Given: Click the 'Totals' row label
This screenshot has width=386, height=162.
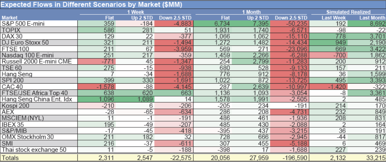Looking at the screenshot, I should click(10, 158).
